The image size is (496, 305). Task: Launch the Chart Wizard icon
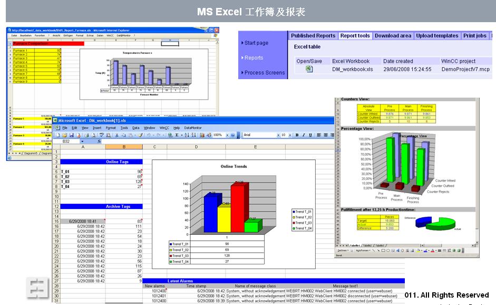click(x=202, y=135)
